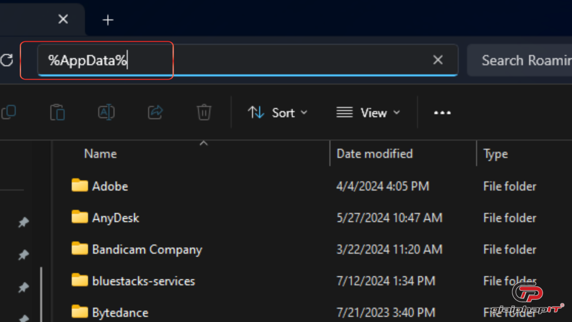Click the Copy icon in toolbar

[9, 112]
